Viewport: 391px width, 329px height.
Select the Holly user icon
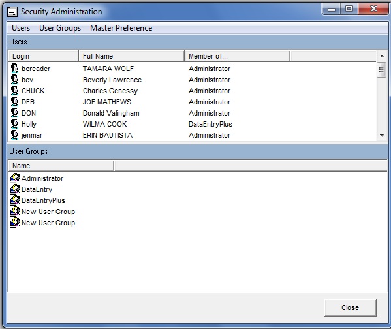(15, 124)
